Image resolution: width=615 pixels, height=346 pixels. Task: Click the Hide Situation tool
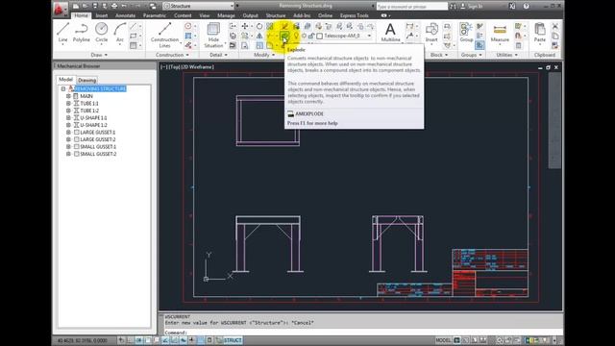point(213,35)
